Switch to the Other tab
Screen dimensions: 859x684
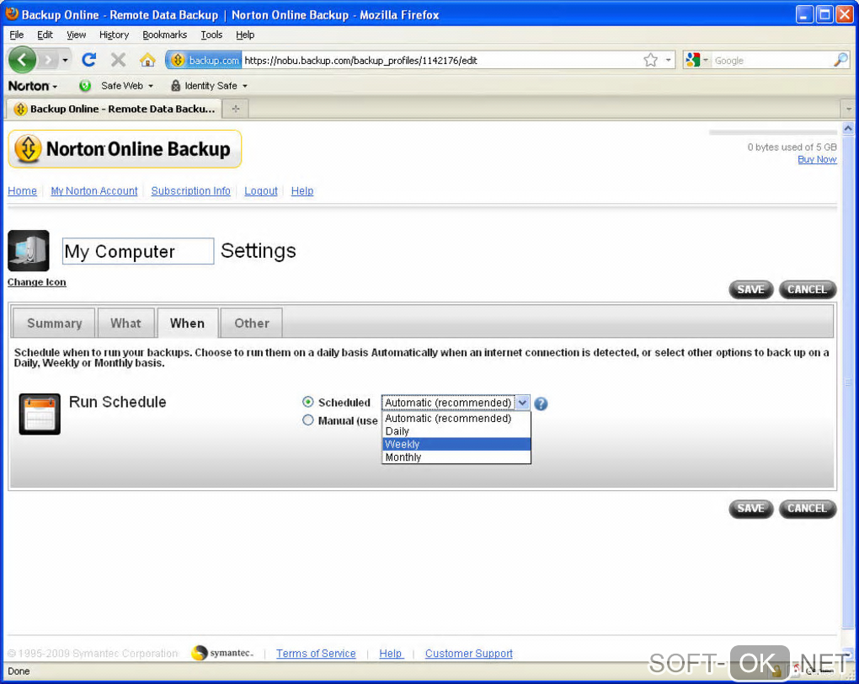click(x=252, y=323)
